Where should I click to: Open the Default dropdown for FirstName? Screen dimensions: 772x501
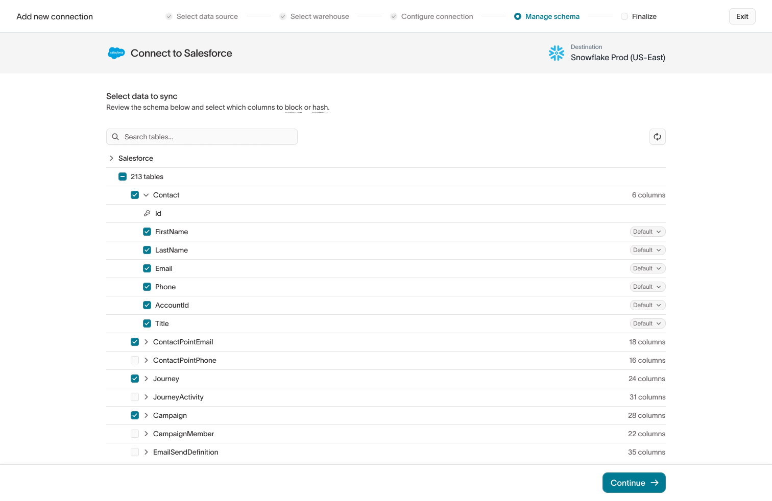pyautogui.click(x=647, y=232)
